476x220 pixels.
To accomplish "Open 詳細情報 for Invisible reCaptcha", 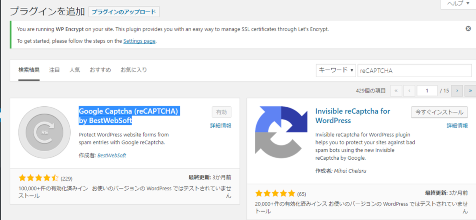I will [x=457, y=125].
